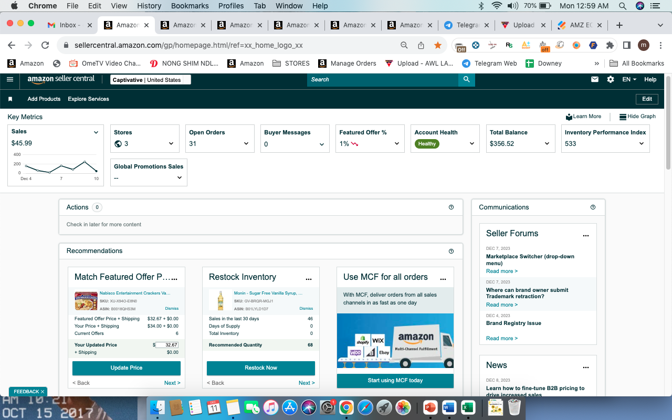
Task: Open the envelope messages icon
Action: click(x=595, y=79)
